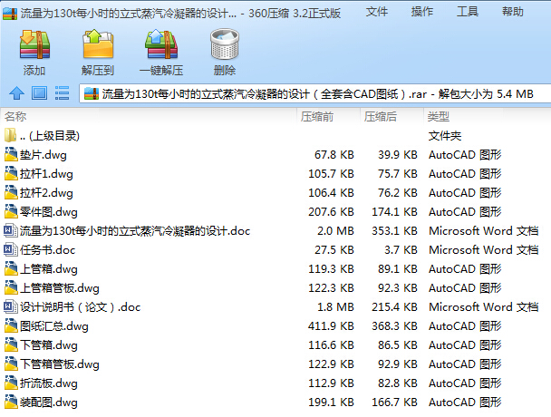
Task: Click the 删除 (Delete) trash bin icon
Action: pos(225,44)
